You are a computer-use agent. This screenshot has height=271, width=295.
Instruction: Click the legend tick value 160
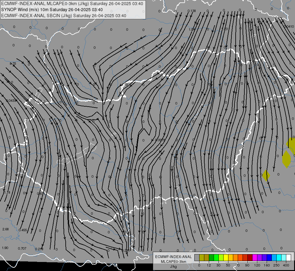(267, 265)
